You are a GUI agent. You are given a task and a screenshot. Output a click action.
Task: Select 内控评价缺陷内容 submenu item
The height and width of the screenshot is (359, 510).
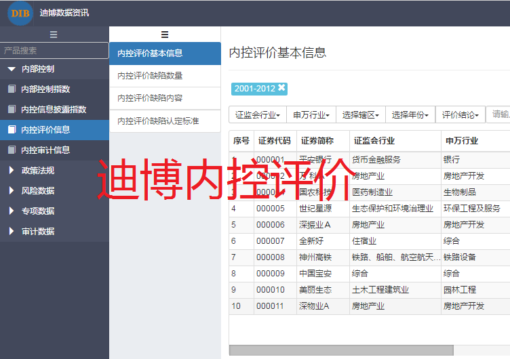point(165,98)
